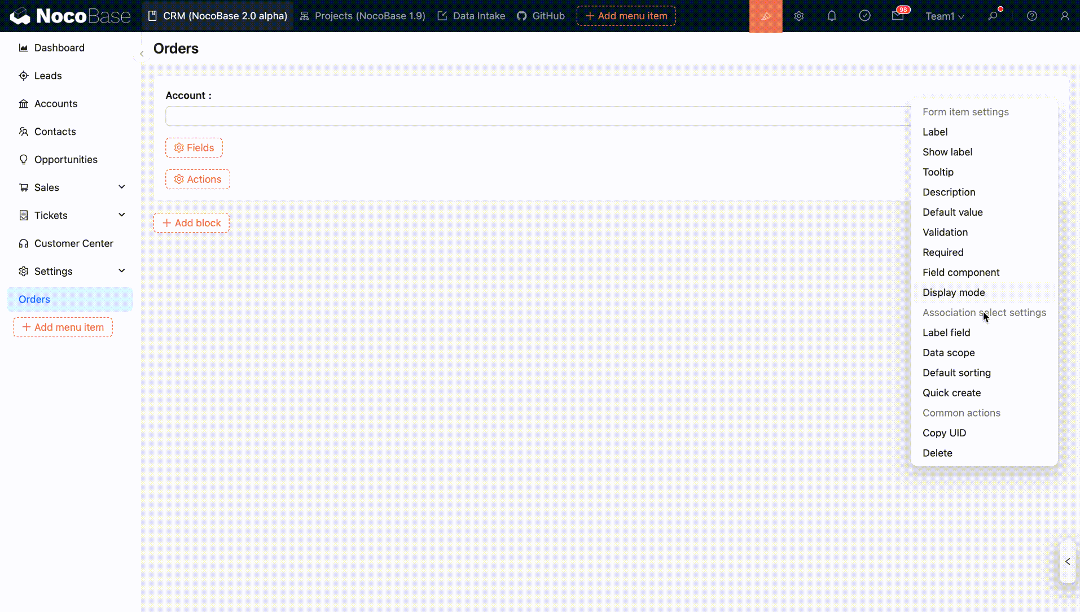Viewport: 1080px width, 612px height.
Task: Toggle the Show label option
Action: coord(947,152)
